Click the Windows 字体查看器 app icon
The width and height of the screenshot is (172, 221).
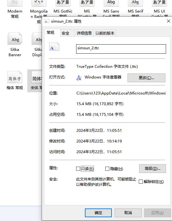(x=79, y=78)
